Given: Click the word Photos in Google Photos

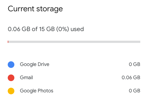Looking at the screenshot, I should tap(46, 91).
